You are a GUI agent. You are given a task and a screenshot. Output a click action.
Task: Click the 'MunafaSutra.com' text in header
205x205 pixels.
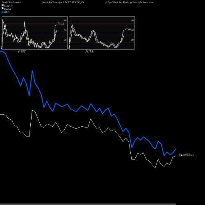[143, 2]
